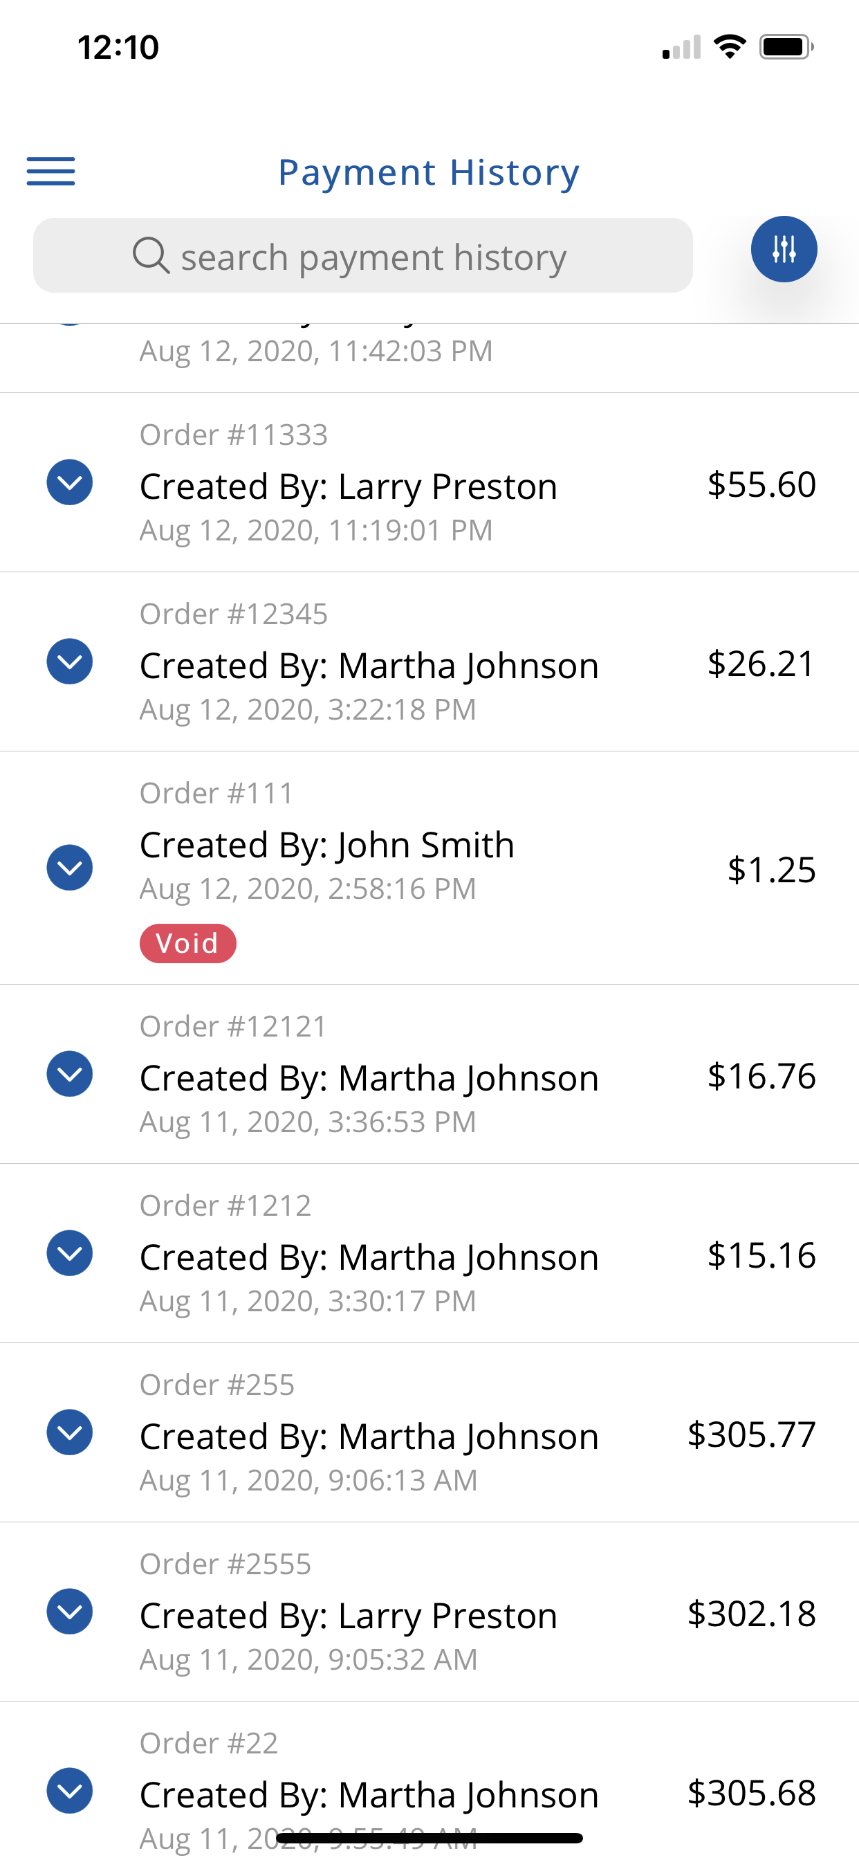Open the Larry Preston $302.18 payment row
The height and width of the screenshot is (1860, 859).
click(429, 1612)
